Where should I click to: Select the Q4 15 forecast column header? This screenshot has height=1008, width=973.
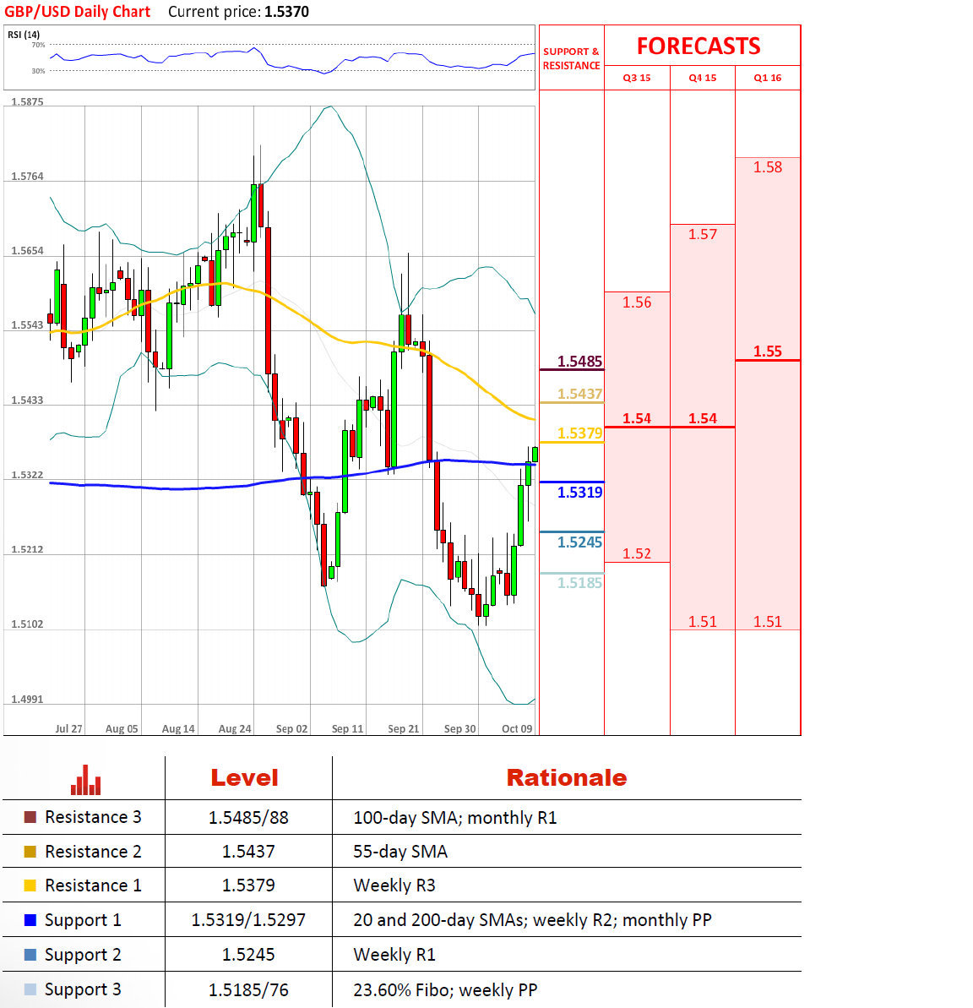(703, 78)
